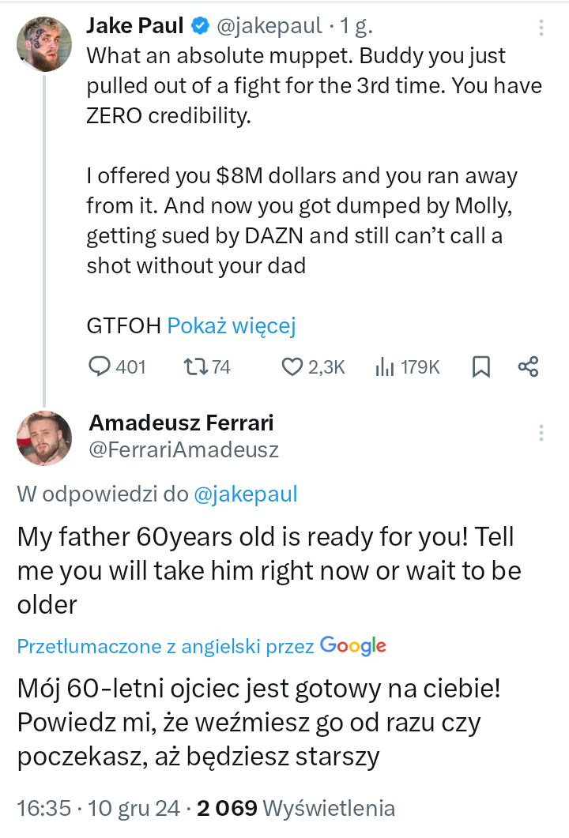The height and width of the screenshot is (838, 569).
Task: Click the Google logo in translation note
Action: click(353, 646)
